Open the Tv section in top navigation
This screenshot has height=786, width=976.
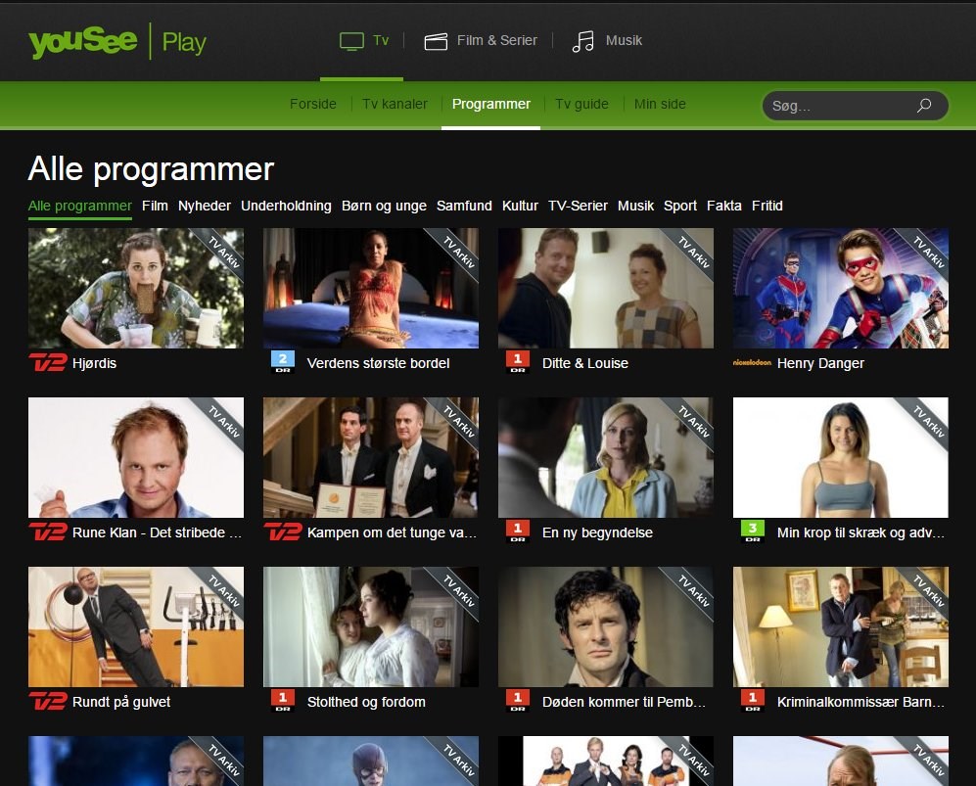[x=363, y=41]
